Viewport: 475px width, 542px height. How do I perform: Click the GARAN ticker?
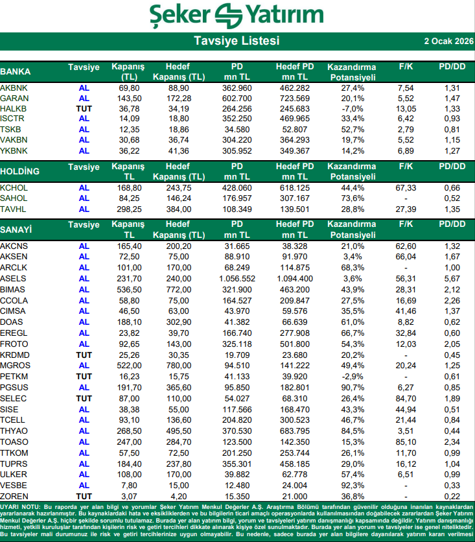point(15,98)
